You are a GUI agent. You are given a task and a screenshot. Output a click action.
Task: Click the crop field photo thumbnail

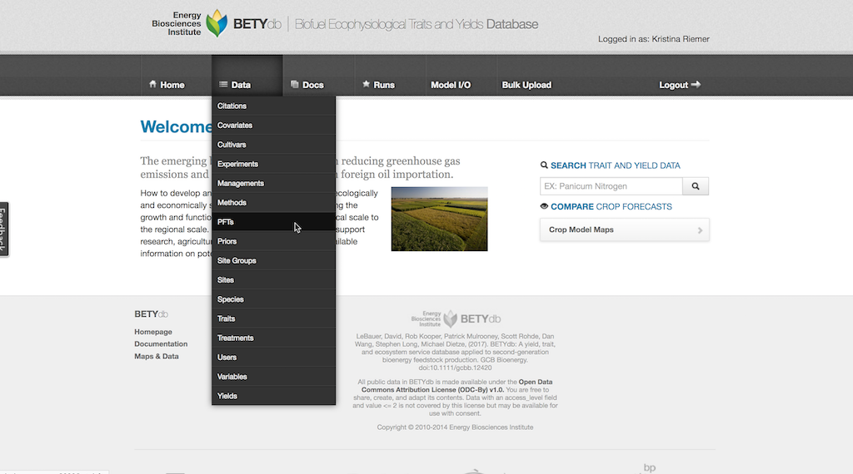click(x=439, y=219)
